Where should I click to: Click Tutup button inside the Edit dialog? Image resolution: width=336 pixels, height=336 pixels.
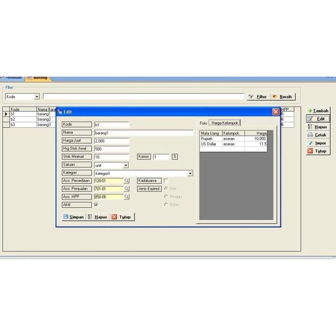(122, 217)
